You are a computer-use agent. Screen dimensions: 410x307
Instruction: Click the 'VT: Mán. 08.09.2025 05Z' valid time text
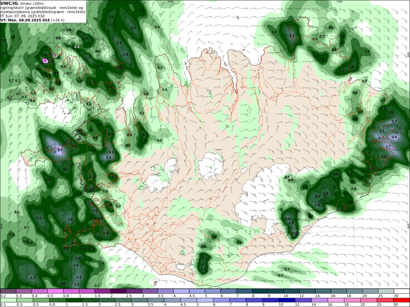[x=25, y=20]
